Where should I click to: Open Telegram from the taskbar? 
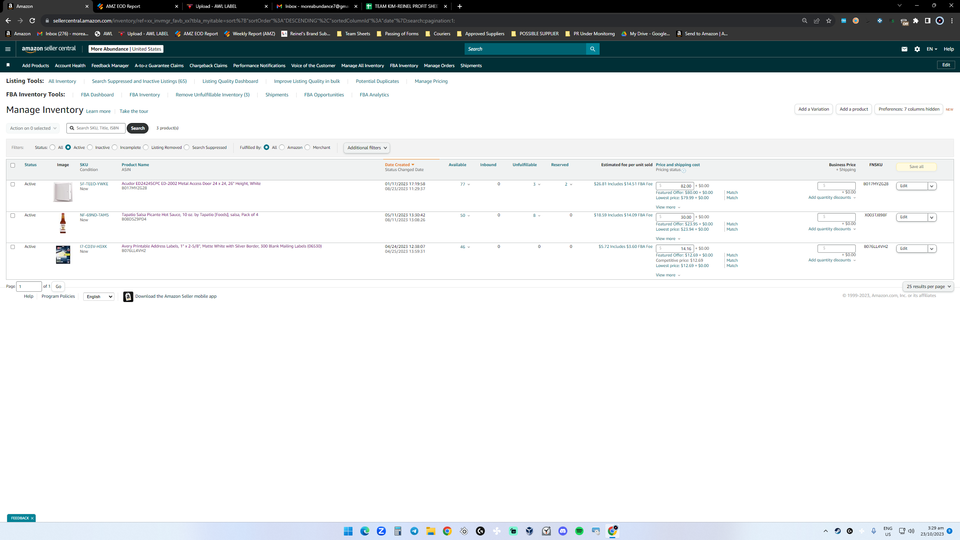click(x=414, y=531)
